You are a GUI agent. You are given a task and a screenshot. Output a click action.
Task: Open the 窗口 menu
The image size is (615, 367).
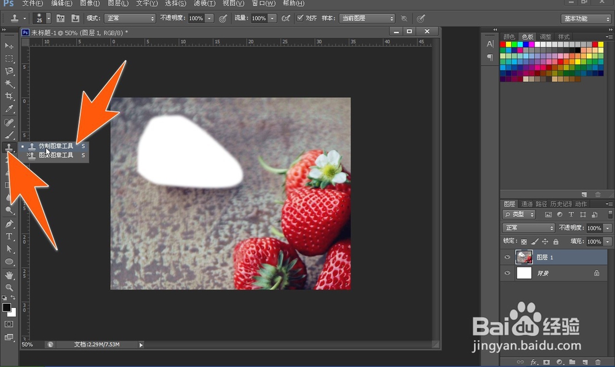click(263, 3)
